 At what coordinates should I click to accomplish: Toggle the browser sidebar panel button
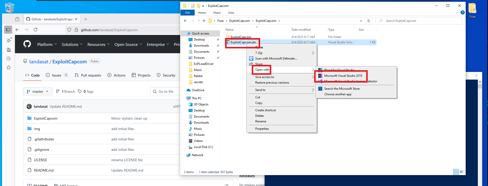[x=8, y=30]
